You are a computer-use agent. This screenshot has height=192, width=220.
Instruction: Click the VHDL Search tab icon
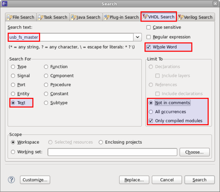click(x=145, y=17)
